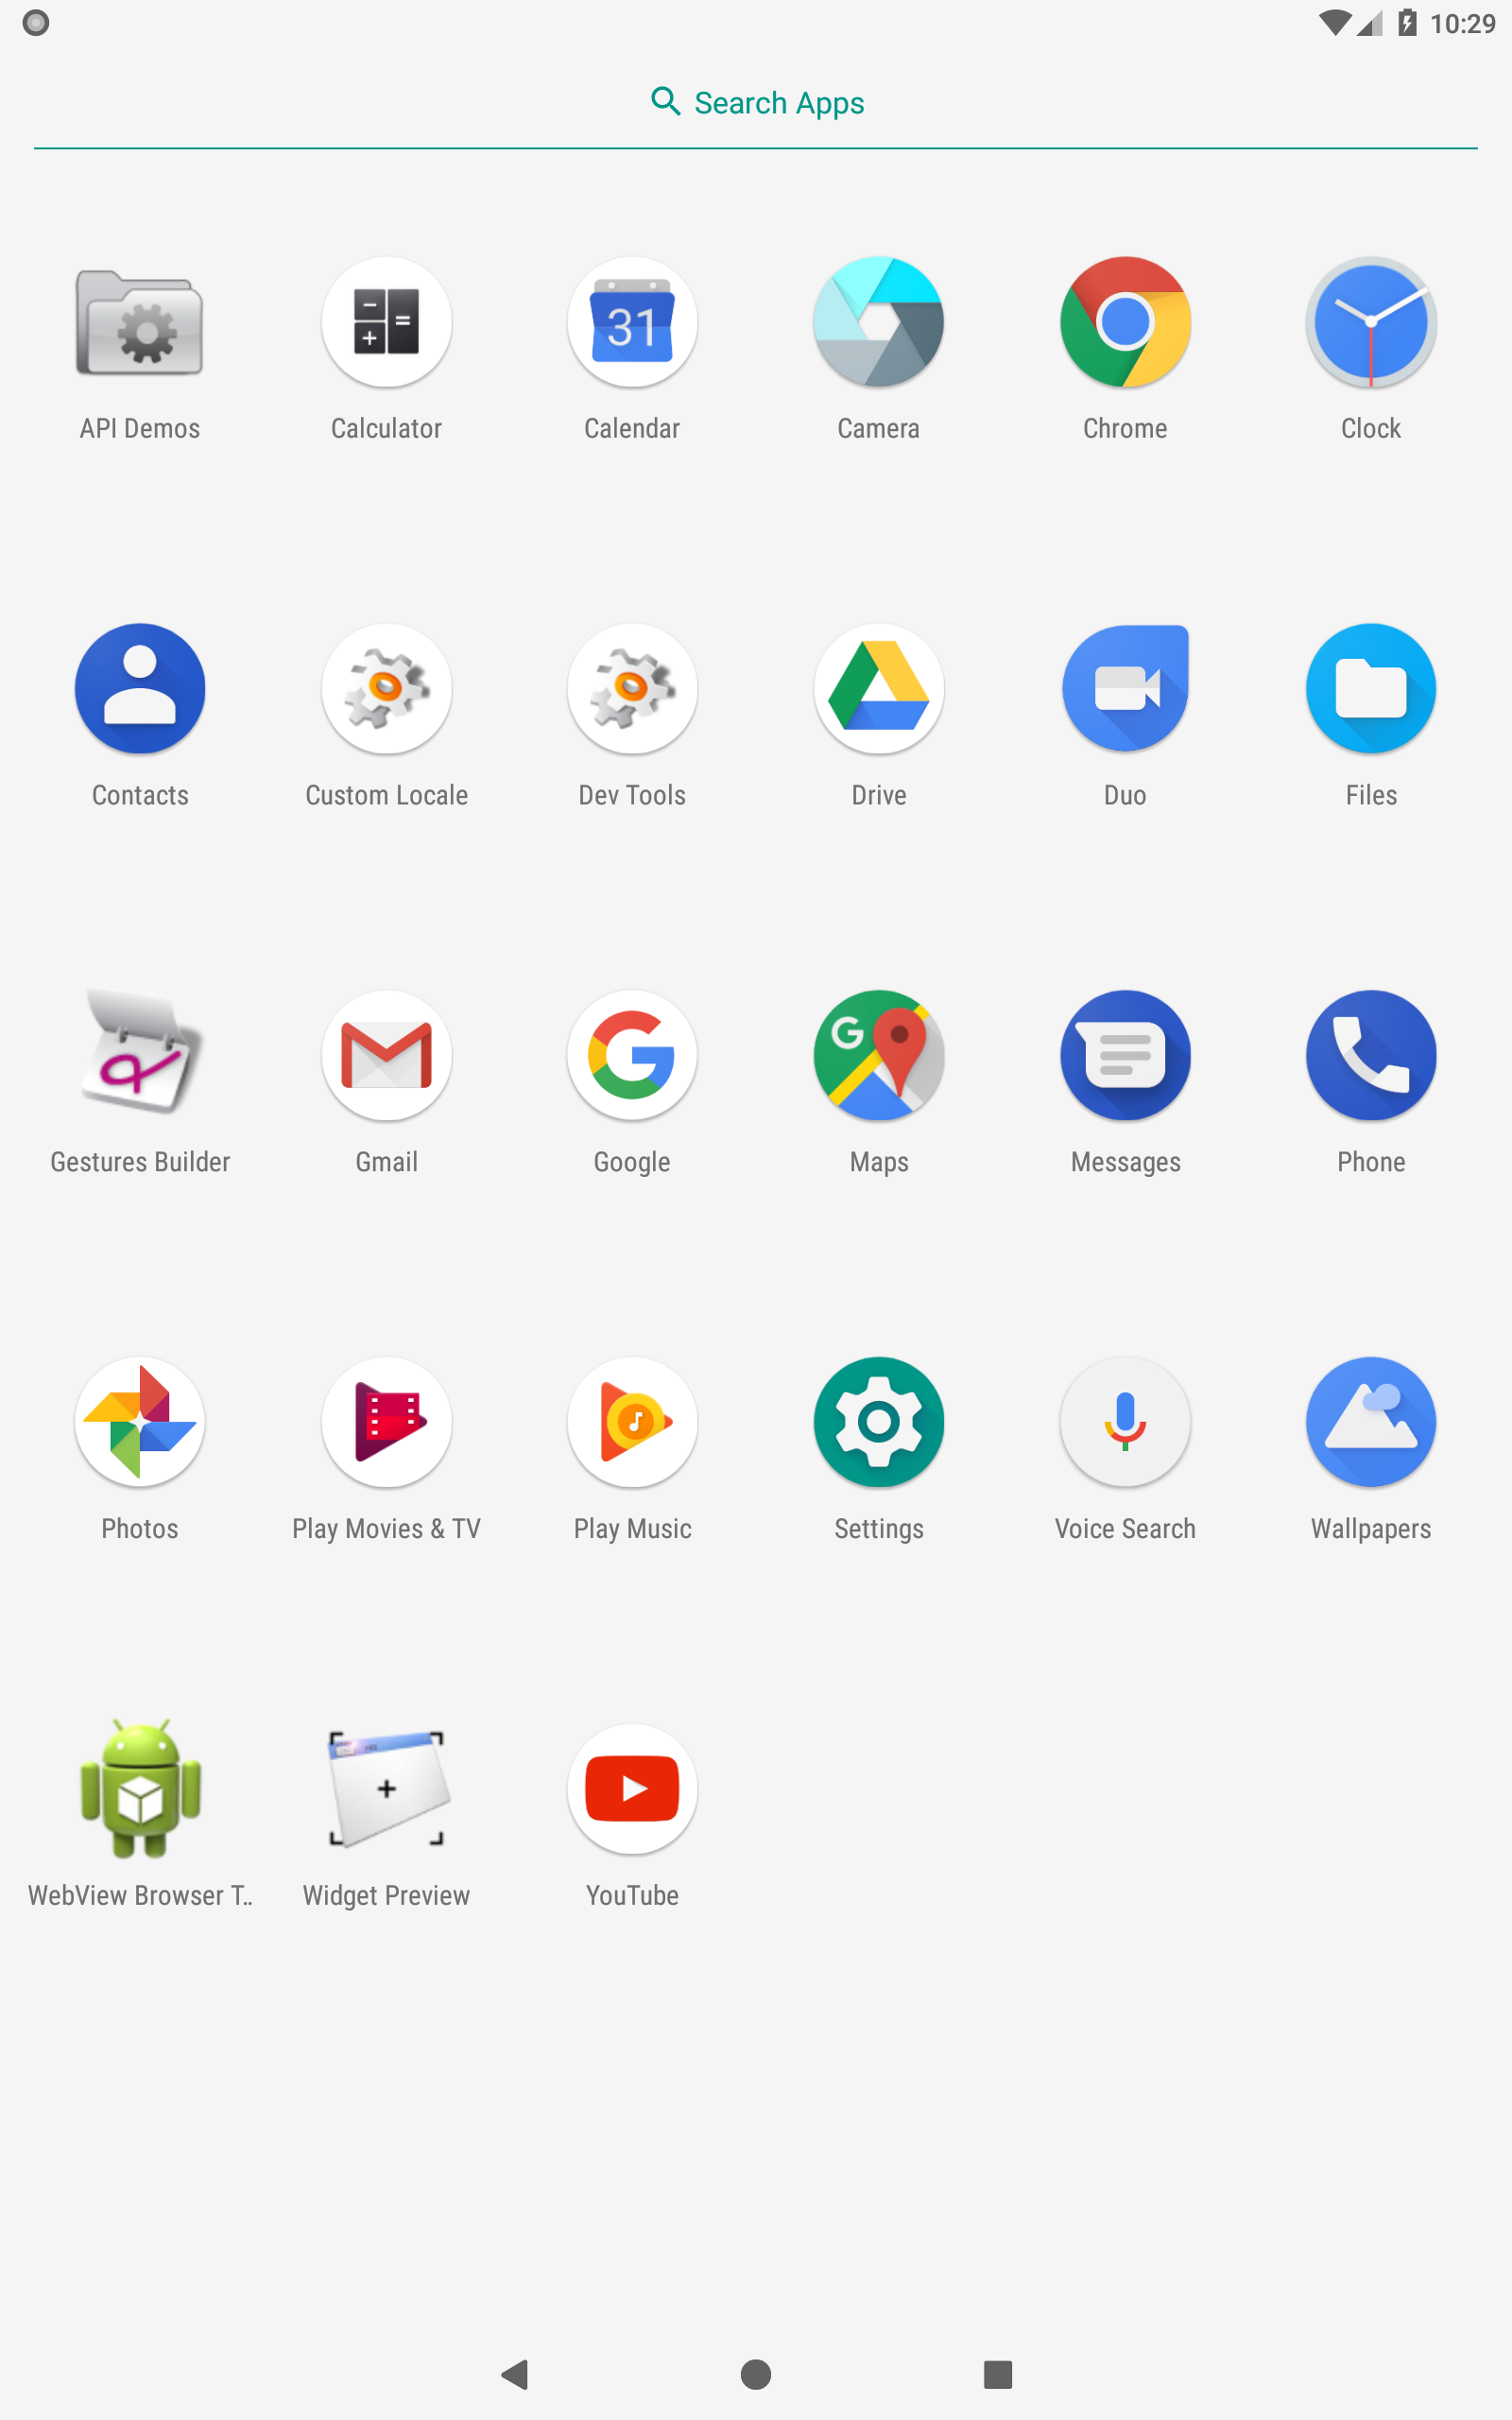1512x2420 pixels.
Task: Tap the Android back navigation button
Action: click(x=515, y=2374)
